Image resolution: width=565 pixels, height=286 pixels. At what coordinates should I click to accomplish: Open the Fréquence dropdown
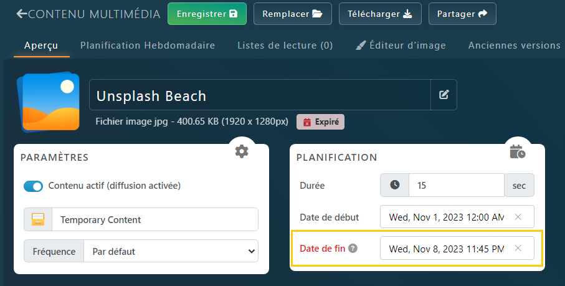coord(171,251)
